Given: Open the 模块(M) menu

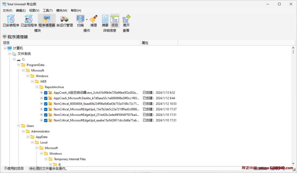Looking at the screenshot, I should (x=61, y=10).
